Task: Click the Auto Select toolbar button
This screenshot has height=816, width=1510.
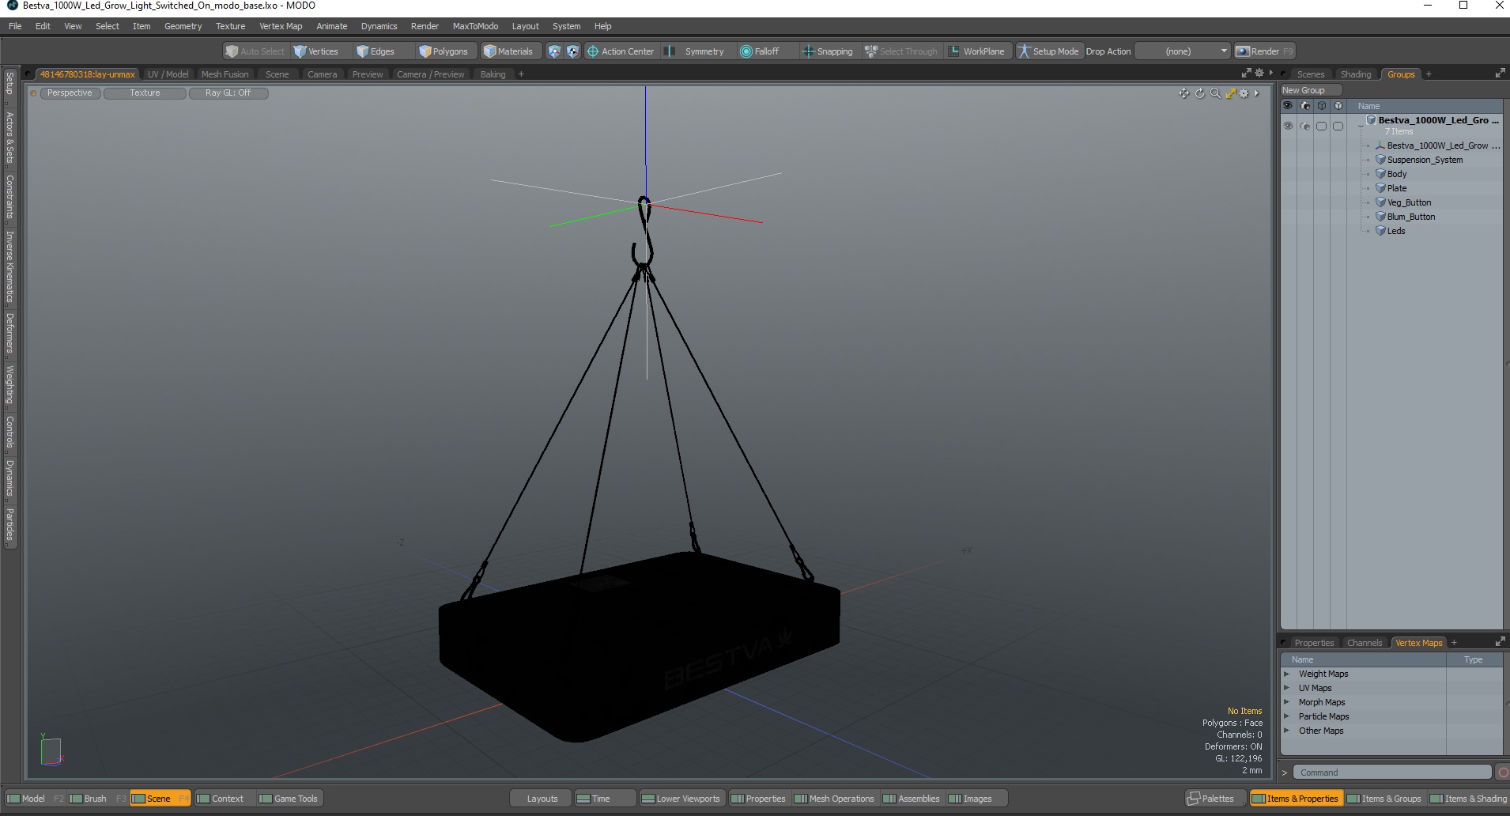Action: coord(255,51)
